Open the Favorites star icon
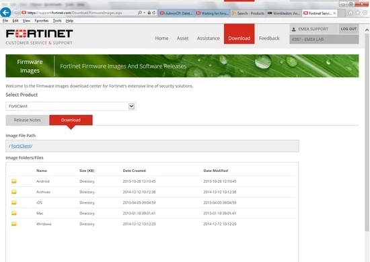 [358, 13]
